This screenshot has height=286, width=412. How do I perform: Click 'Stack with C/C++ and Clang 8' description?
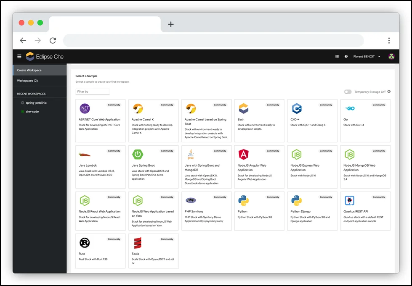tap(308, 125)
